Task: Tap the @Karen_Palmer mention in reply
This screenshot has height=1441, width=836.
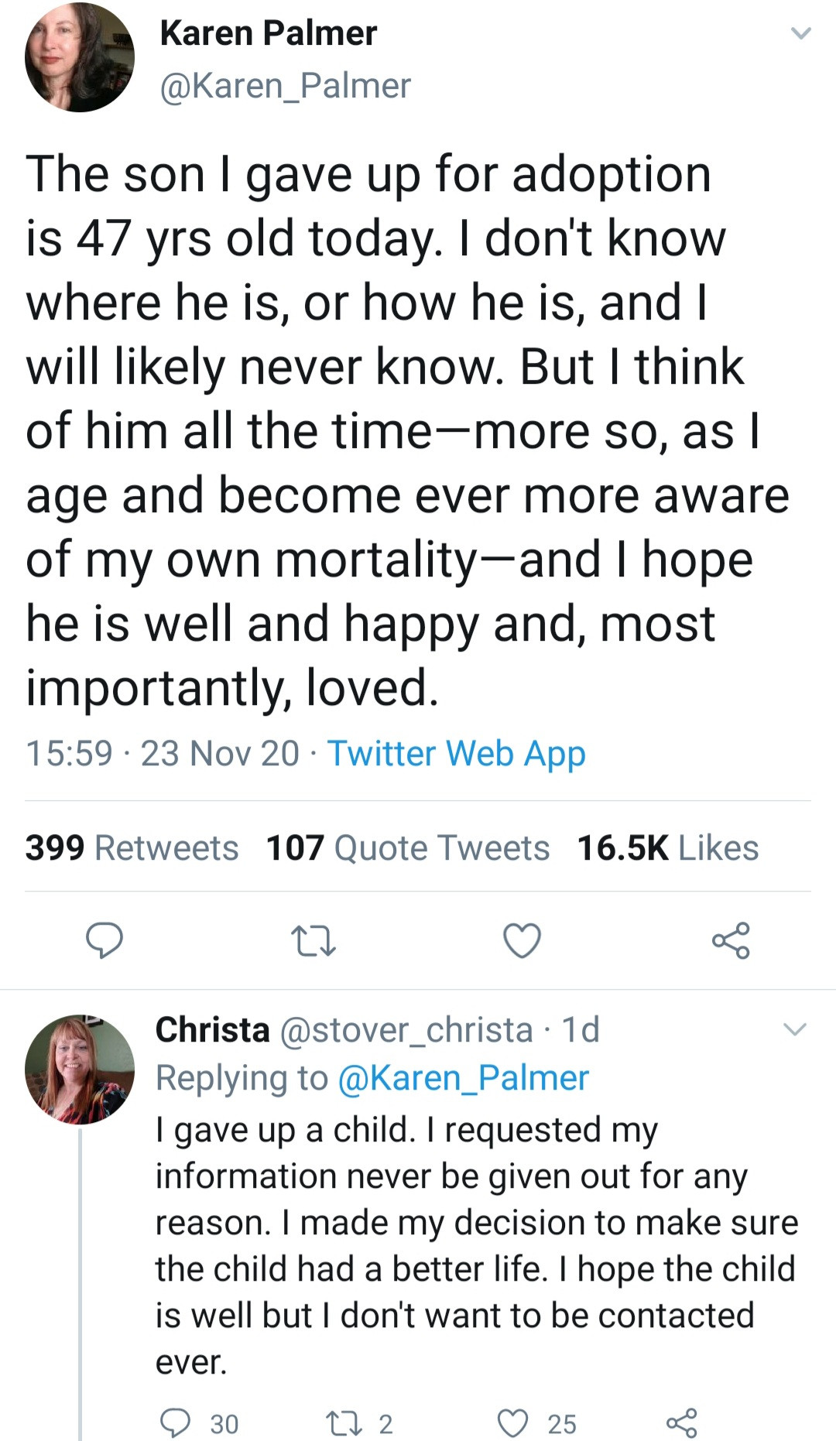Action: [463, 1077]
